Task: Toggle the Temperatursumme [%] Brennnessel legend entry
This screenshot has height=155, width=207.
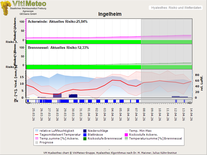Action: 155,138
